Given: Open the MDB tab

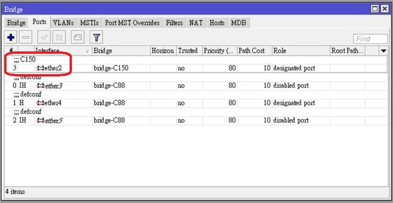Looking at the screenshot, I should tap(239, 23).
